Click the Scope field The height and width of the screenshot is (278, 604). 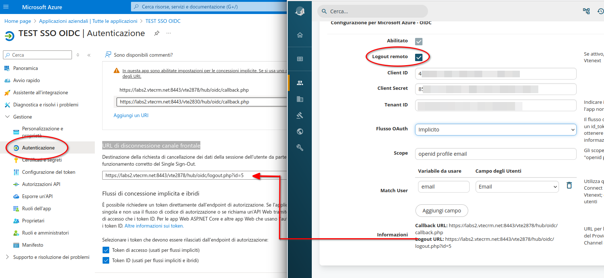pyautogui.click(x=496, y=154)
